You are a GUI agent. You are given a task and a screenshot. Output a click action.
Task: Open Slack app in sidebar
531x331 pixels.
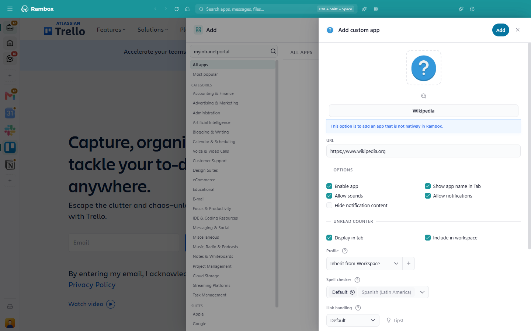[10, 130]
